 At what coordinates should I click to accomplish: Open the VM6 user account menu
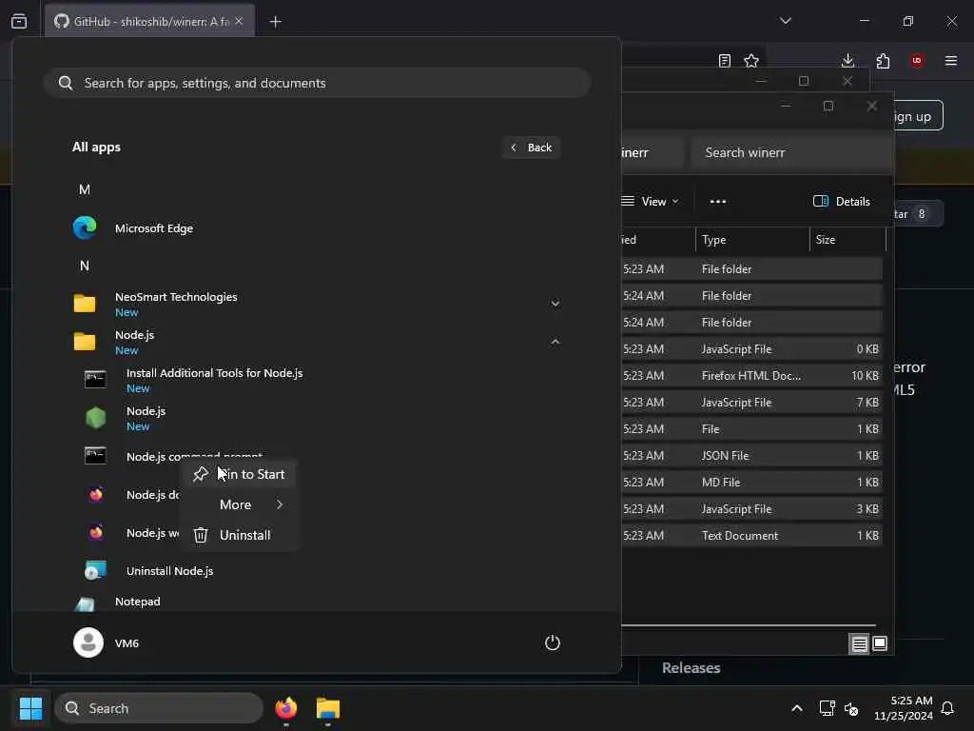107,642
